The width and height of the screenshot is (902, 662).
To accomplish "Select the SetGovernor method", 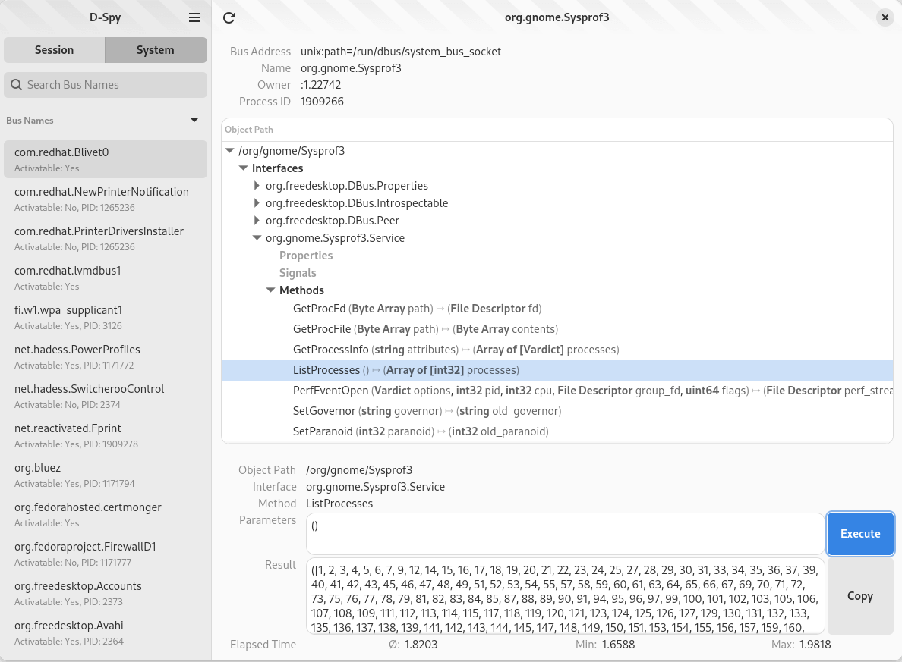I will coord(557,411).
